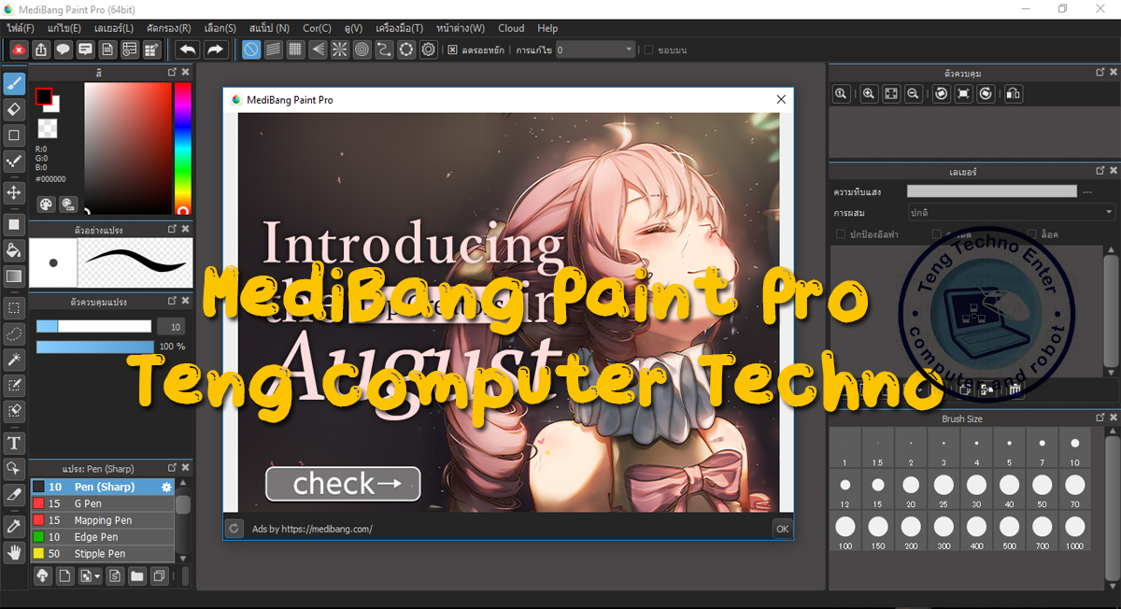
Task: Pop out the brush control panel
Action: pyautogui.click(x=172, y=302)
